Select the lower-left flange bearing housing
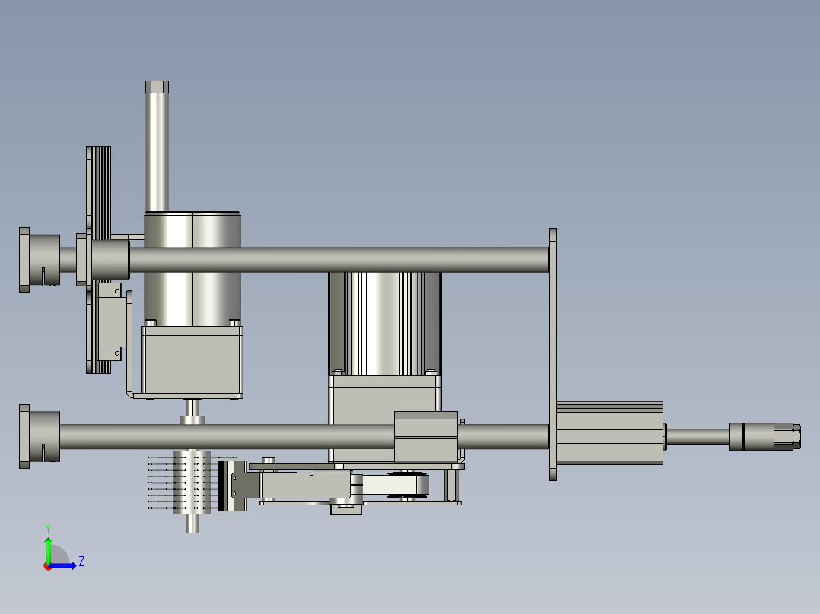This screenshot has height=614, width=820. (x=40, y=436)
